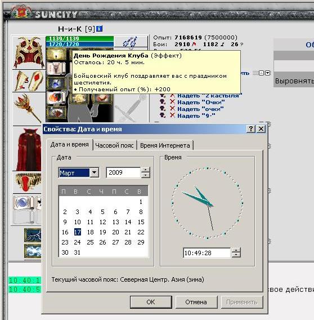Increase the time with the up spinner

(x=236, y=250)
